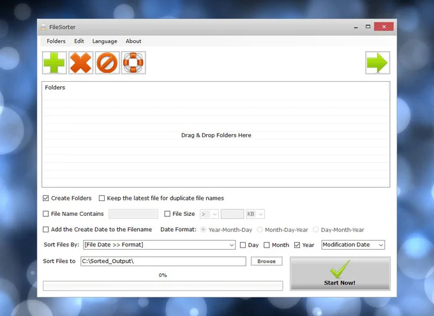
Task: Click the Folders column header in list
Action: pos(55,87)
